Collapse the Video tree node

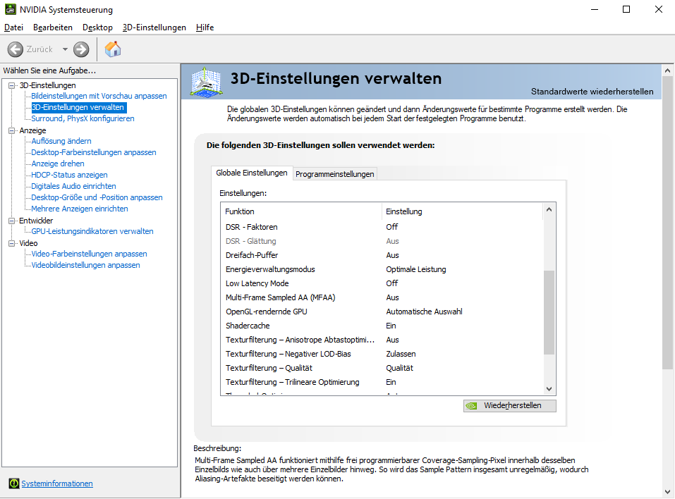12,243
